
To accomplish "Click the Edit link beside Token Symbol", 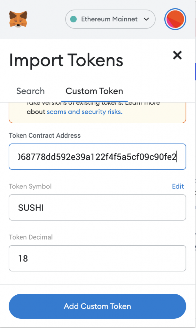I will click(x=178, y=186).
